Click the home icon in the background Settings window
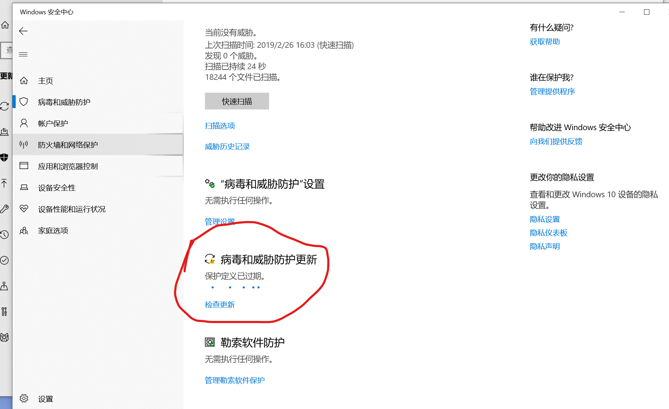 coord(5,25)
